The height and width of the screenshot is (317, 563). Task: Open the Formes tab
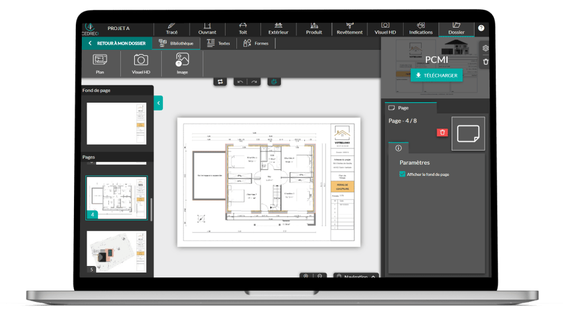pos(256,43)
